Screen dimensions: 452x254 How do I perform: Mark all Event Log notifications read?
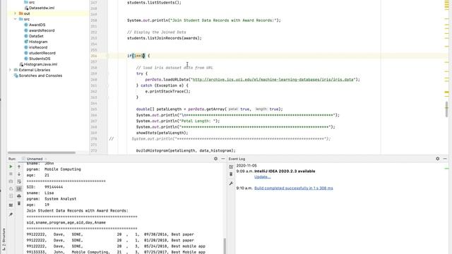click(231, 167)
